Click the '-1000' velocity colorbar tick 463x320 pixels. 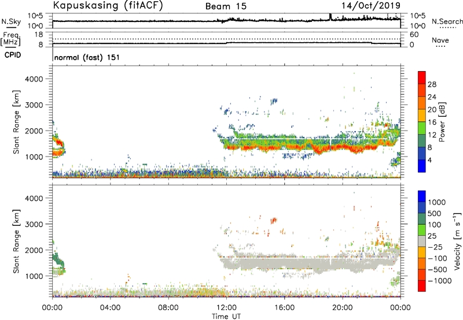coord(440,281)
